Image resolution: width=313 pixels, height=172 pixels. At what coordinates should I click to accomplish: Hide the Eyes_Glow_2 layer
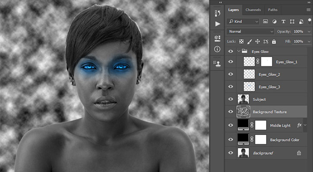tap(231, 74)
